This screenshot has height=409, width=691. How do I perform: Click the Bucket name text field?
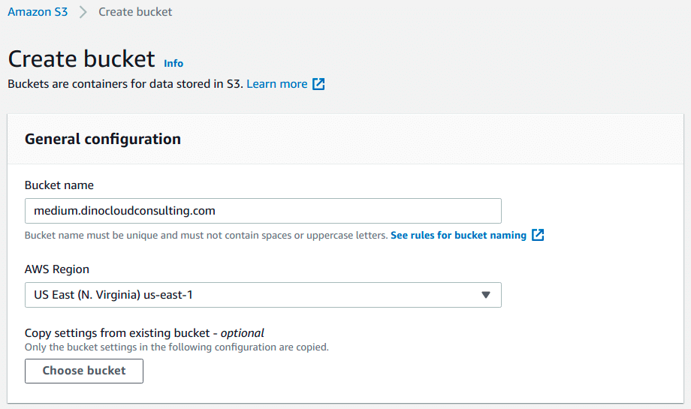(263, 211)
